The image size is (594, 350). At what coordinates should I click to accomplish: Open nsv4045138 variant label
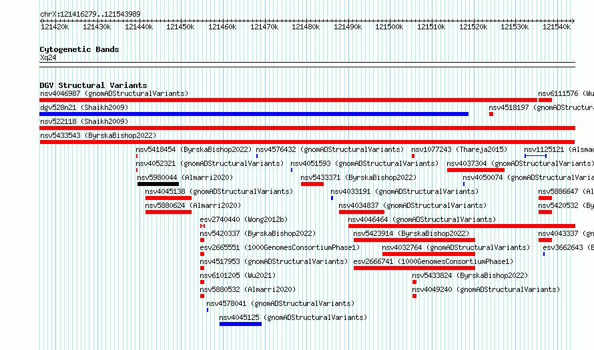click(219, 191)
